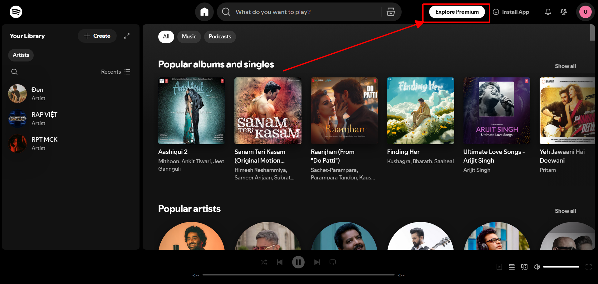Switch to the Music filter tab
The image size is (598, 284).
(x=189, y=37)
